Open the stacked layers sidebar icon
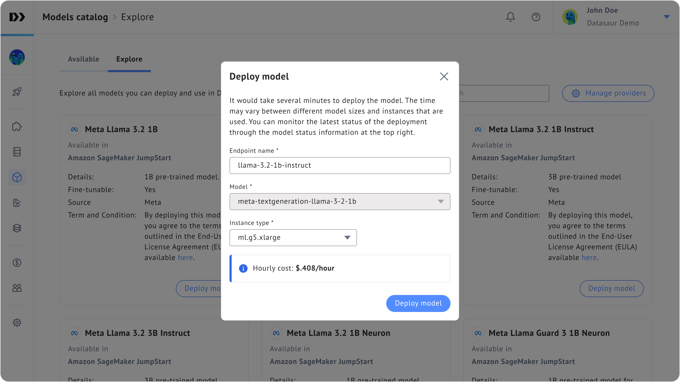The image size is (680, 382). point(17,228)
